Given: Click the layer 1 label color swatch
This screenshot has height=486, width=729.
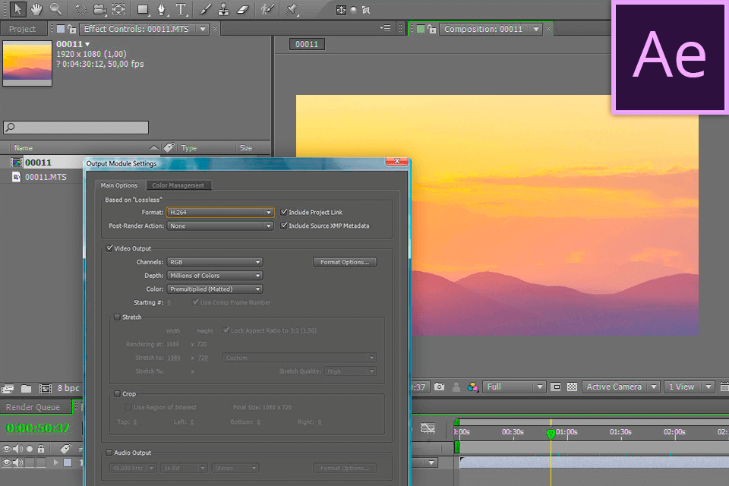Looking at the screenshot, I should 68,462.
